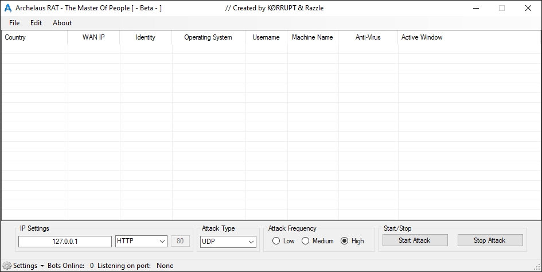Select the Low attack frequency option
The width and height of the screenshot is (542, 272).
click(x=276, y=241)
